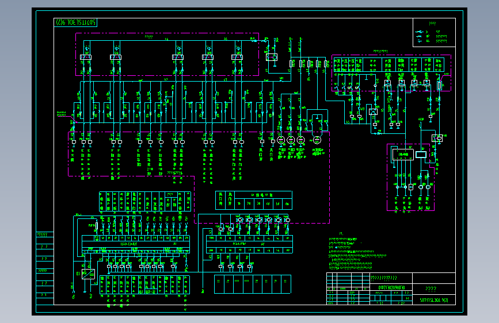Click leftmost of three grouped motor circles

pyautogui.click(x=281, y=140)
